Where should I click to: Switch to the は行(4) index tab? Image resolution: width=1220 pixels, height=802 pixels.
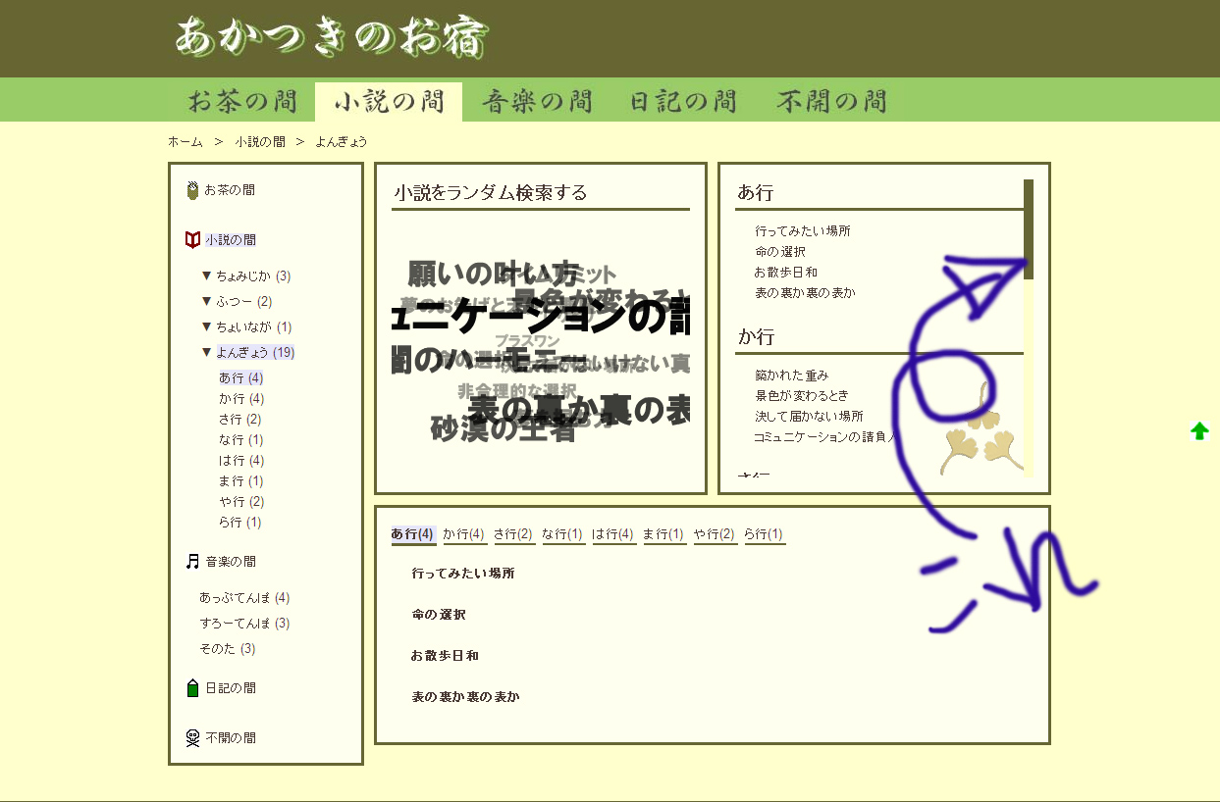pyautogui.click(x=612, y=534)
